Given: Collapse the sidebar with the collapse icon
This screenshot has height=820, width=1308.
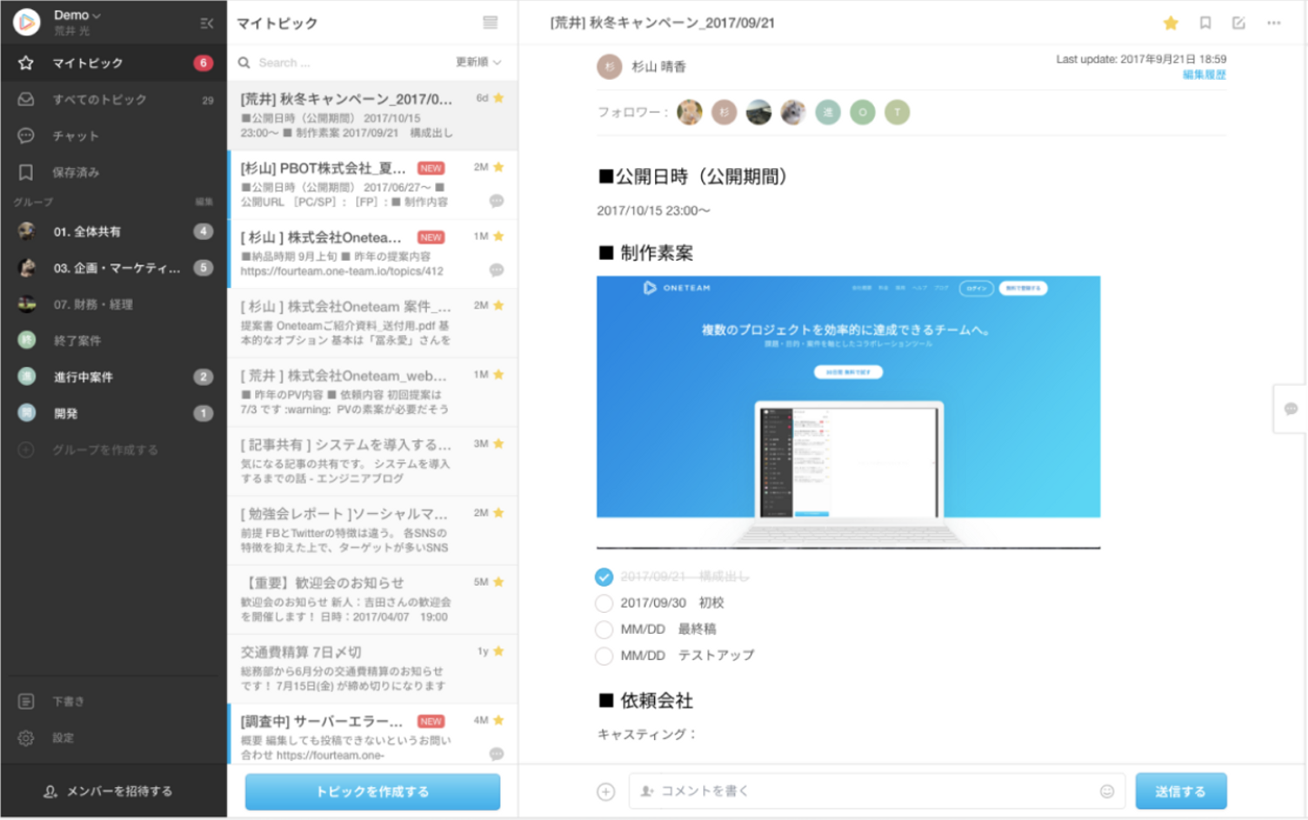Looking at the screenshot, I should [207, 23].
